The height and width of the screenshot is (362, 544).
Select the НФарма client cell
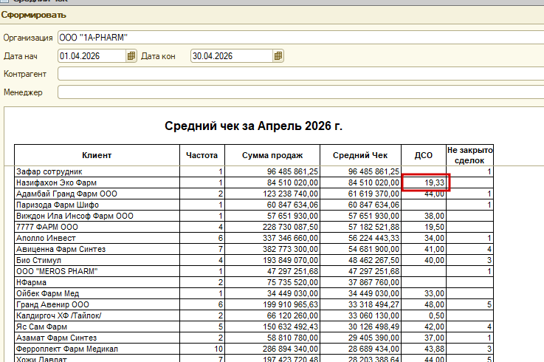coord(97,282)
